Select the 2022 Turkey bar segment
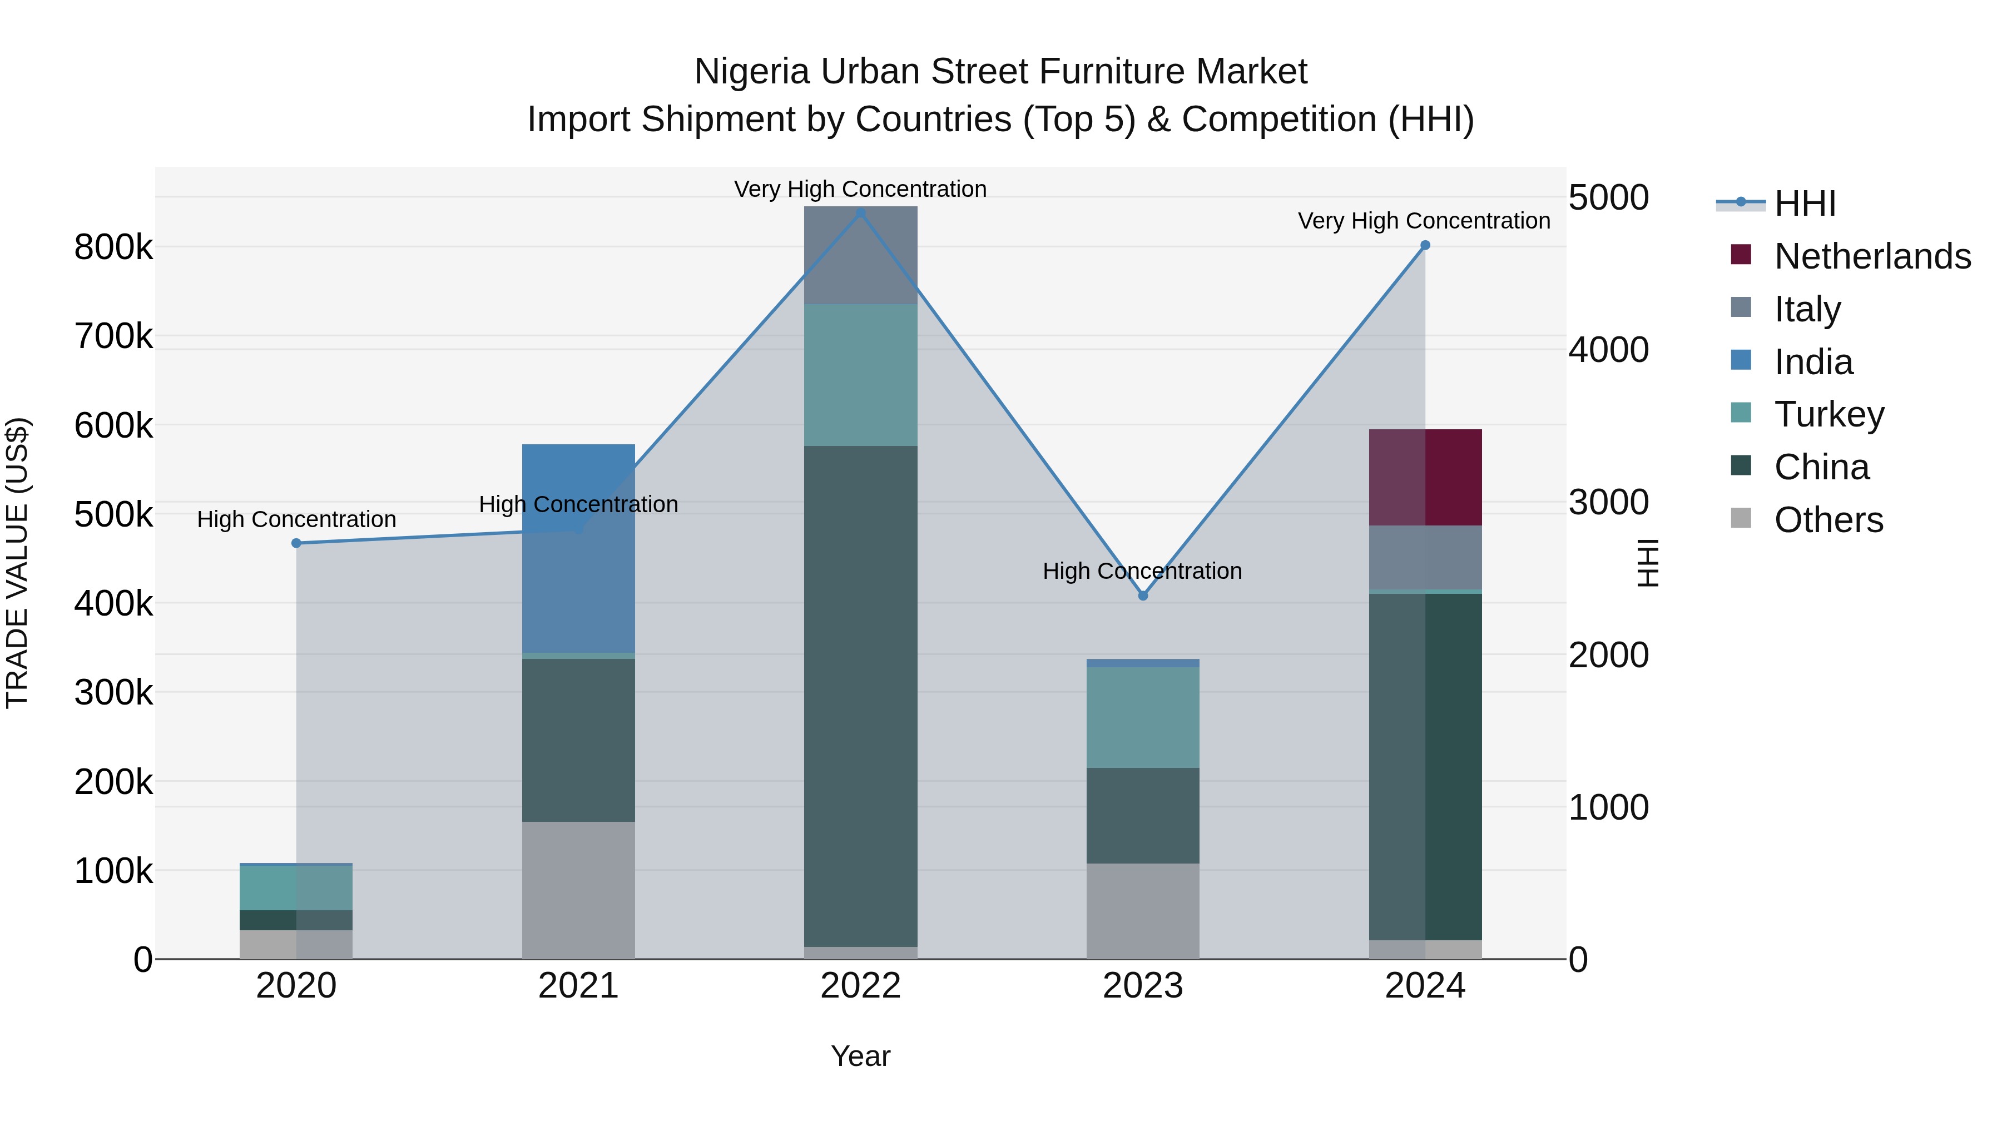This screenshot has width=2002, height=1126. coord(860,375)
